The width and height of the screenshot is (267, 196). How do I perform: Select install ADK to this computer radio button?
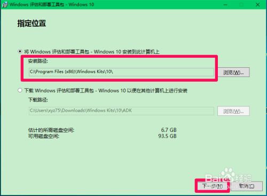20,52
